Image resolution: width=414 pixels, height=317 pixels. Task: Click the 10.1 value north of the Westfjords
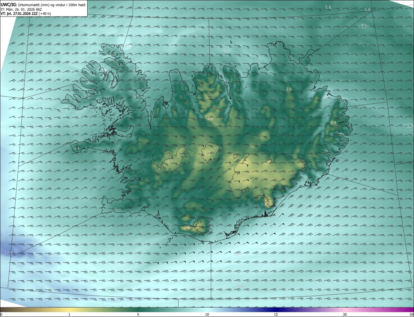(x=128, y=47)
